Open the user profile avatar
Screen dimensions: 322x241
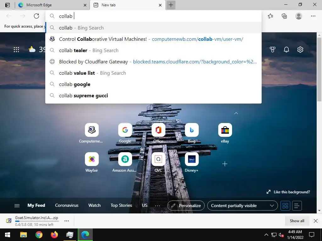(299, 16)
